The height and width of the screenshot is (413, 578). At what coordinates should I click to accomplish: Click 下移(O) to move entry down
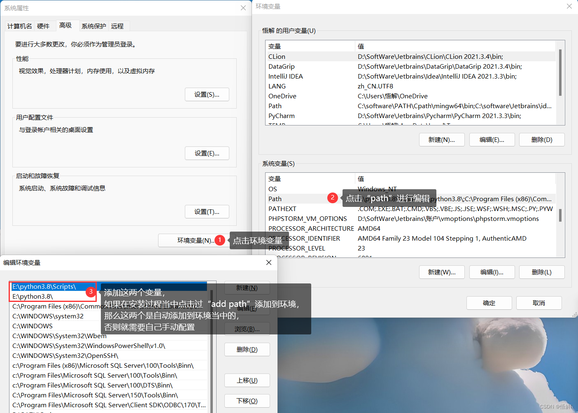click(247, 401)
